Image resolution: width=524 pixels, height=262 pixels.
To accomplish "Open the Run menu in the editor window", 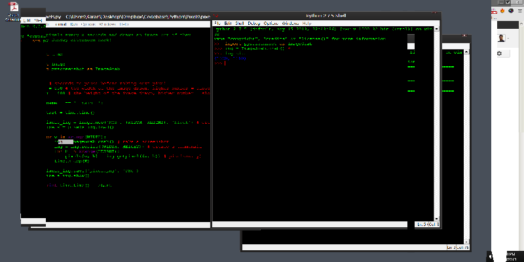I will (x=70, y=23).
